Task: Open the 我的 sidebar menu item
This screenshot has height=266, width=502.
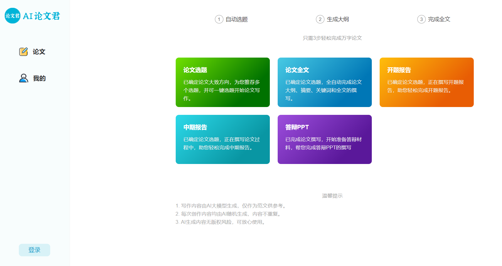Action: click(x=39, y=79)
